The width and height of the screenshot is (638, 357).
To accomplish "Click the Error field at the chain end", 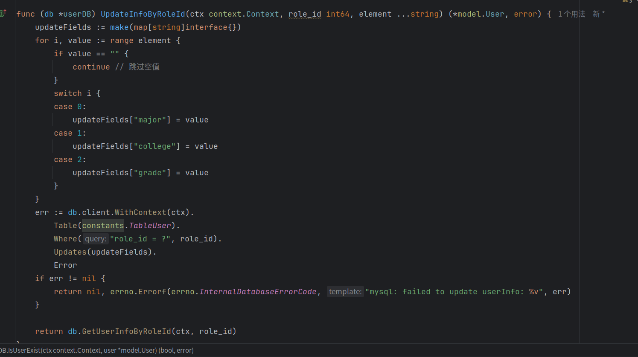I will (x=65, y=265).
